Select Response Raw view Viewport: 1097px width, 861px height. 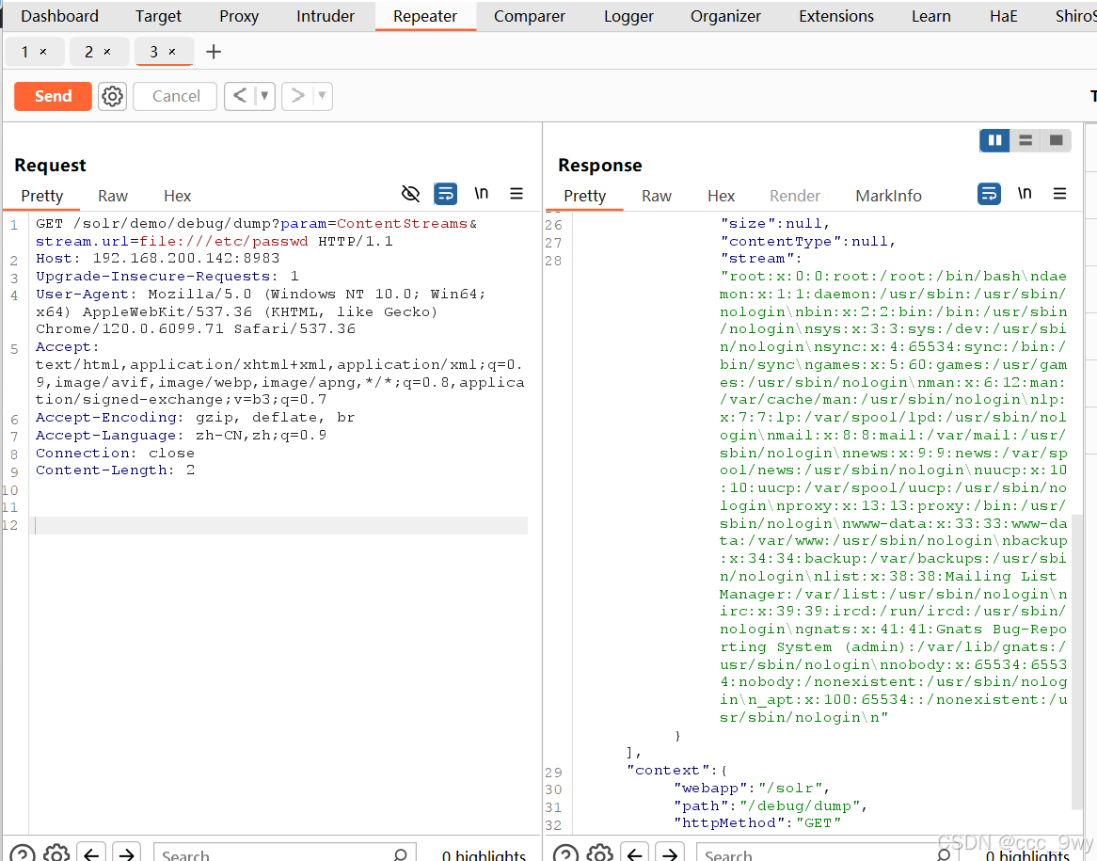click(x=657, y=196)
